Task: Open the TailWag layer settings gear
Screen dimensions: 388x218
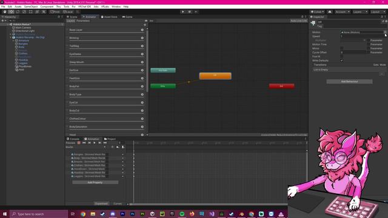Action: point(142,46)
